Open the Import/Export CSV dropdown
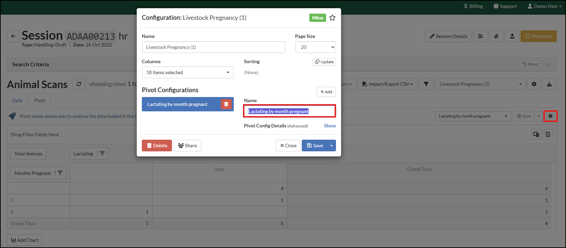 point(387,84)
